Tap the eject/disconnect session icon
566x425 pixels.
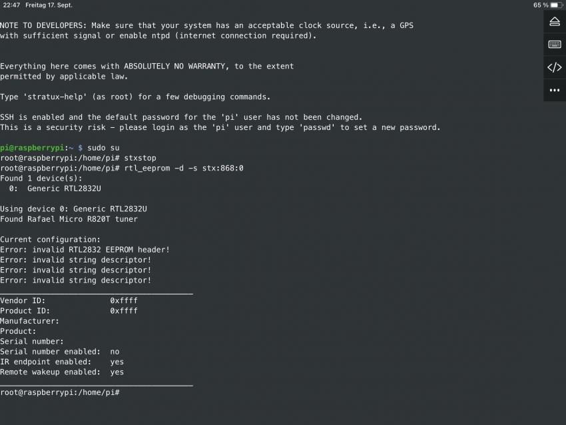coord(555,22)
